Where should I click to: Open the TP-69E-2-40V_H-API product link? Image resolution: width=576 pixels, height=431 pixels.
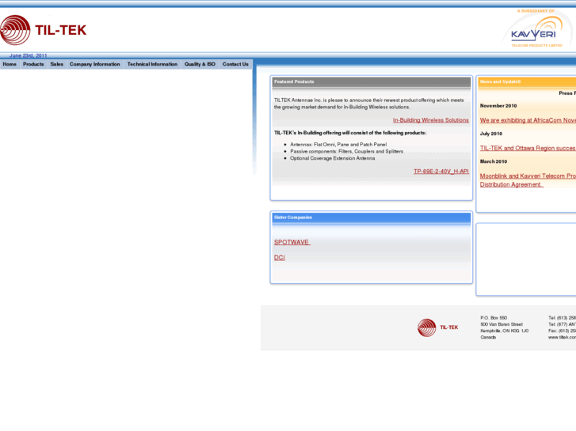coord(441,172)
